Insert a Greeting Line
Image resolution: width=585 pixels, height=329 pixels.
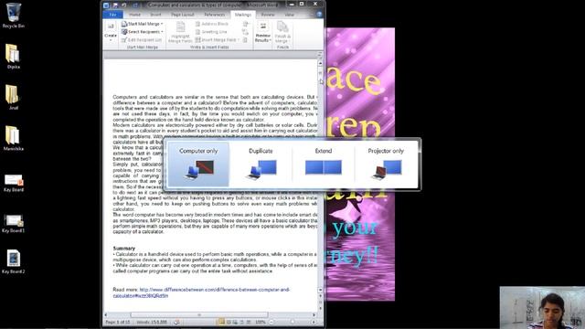[x=211, y=32]
